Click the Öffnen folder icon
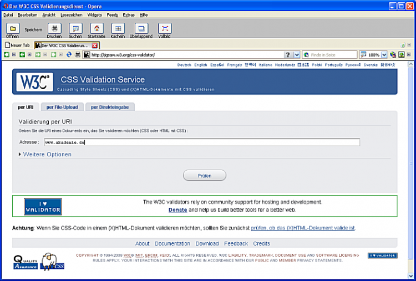This screenshot has width=416, height=281. [12, 28]
